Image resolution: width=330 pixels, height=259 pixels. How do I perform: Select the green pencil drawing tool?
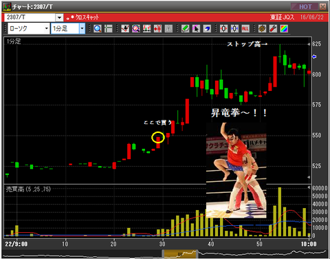tap(185, 29)
